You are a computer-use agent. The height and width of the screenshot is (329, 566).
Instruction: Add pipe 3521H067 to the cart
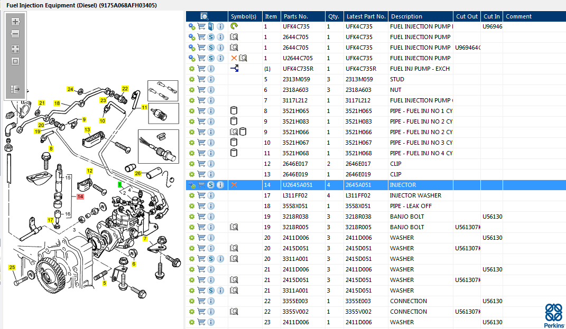(201, 143)
